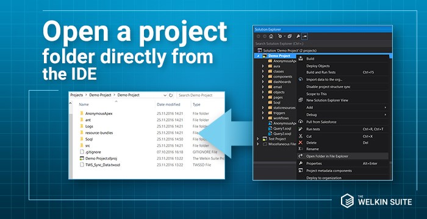This screenshot has width=427, height=219.
Task: Expand the components folder
Action: [263, 77]
